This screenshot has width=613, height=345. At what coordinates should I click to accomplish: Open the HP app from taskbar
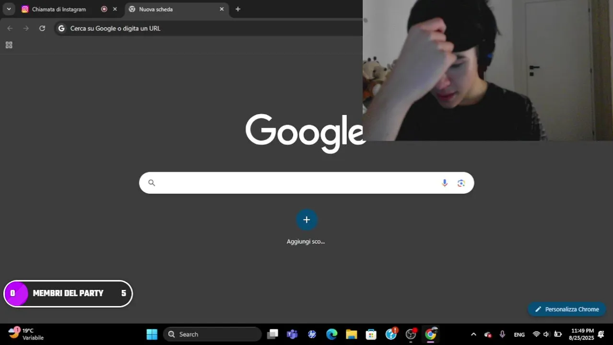coord(312,334)
